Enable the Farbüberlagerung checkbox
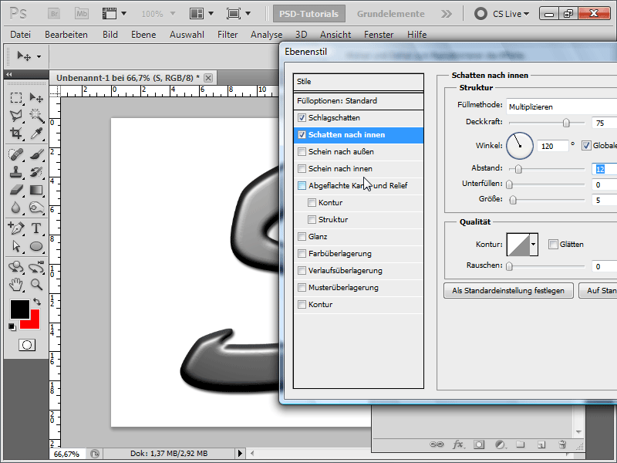 [x=302, y=254]
